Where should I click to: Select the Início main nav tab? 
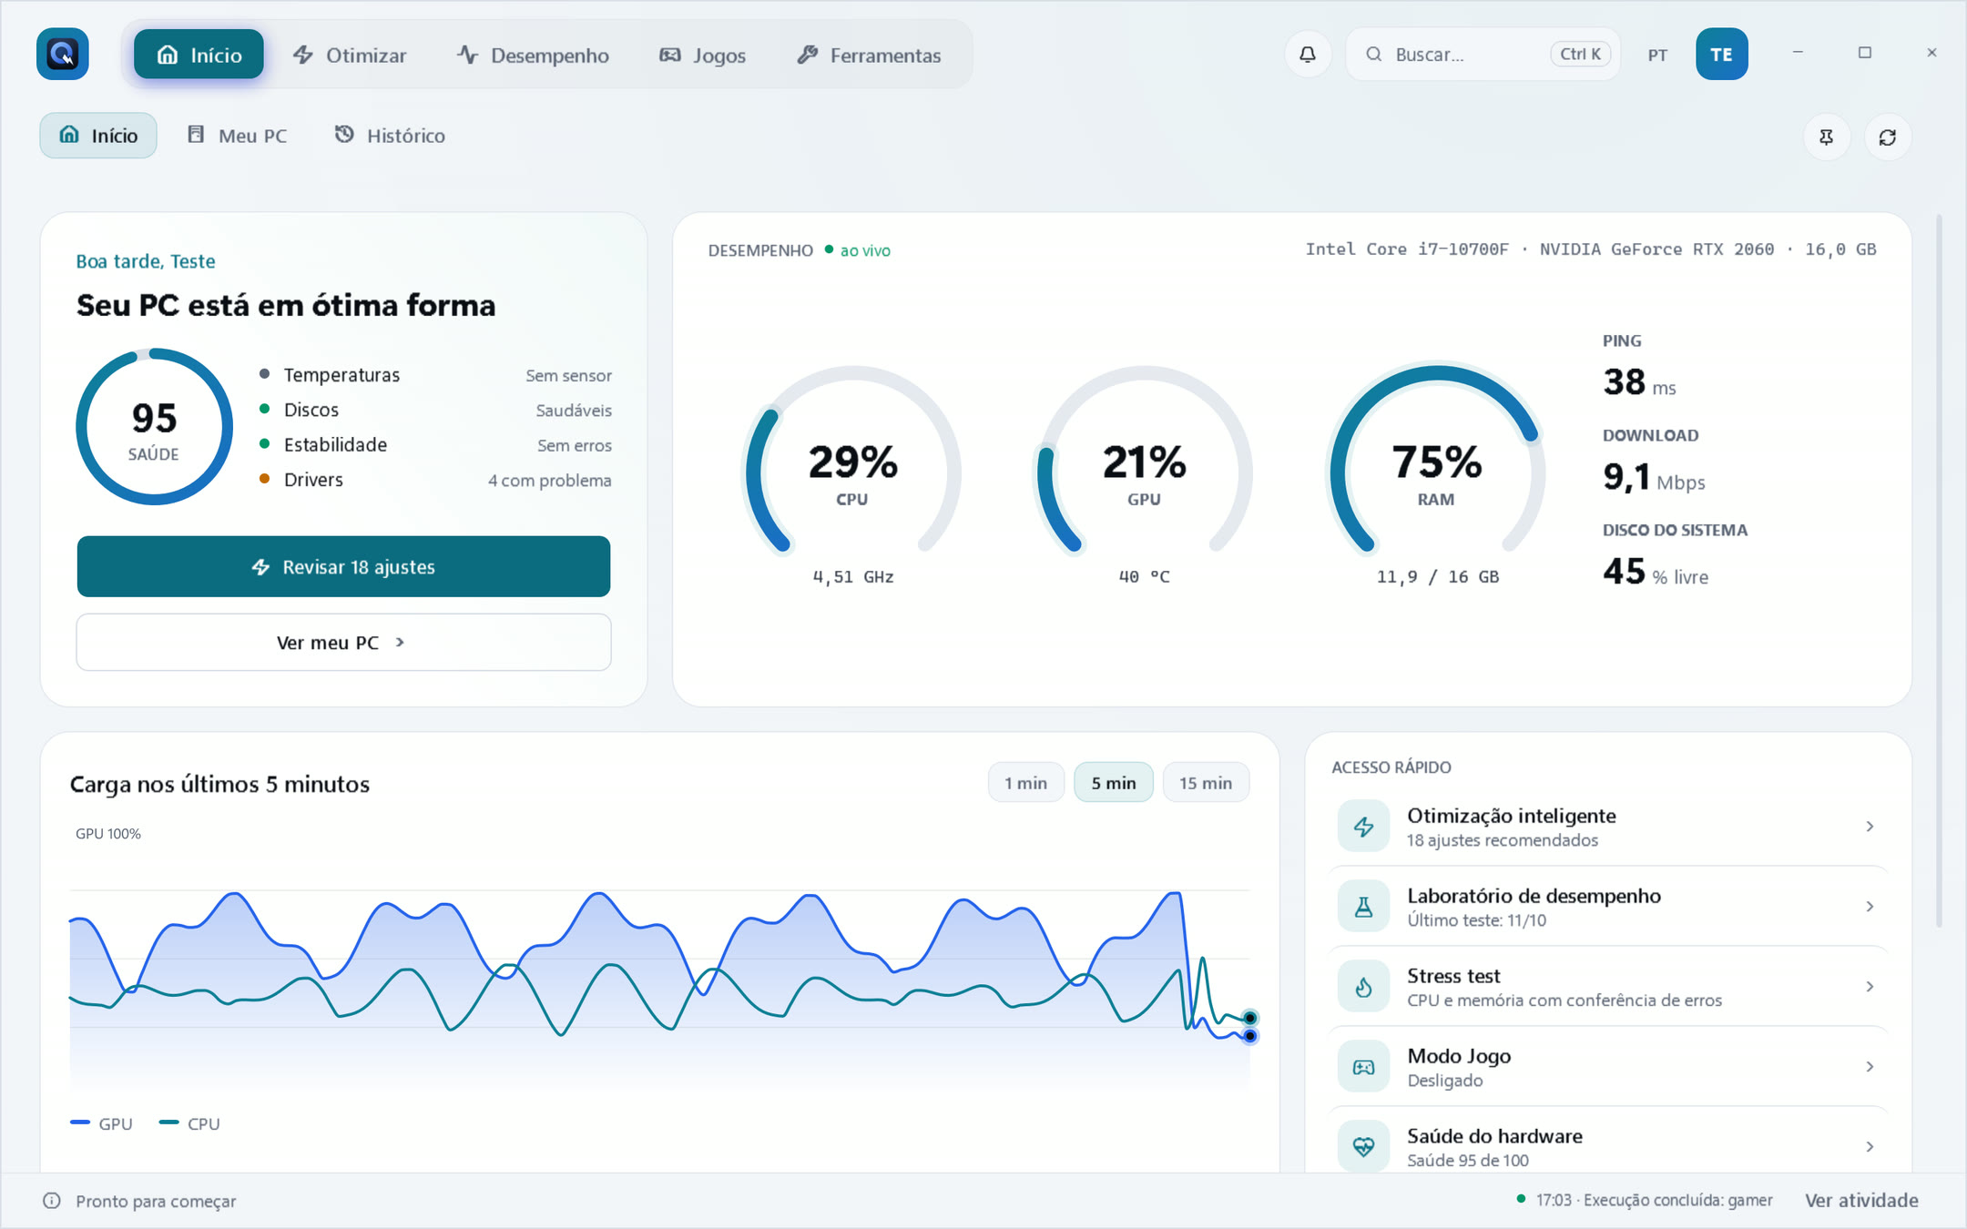tap(199, 55)
